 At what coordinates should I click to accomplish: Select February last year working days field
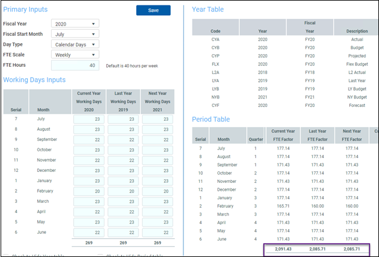click(123, 191)
